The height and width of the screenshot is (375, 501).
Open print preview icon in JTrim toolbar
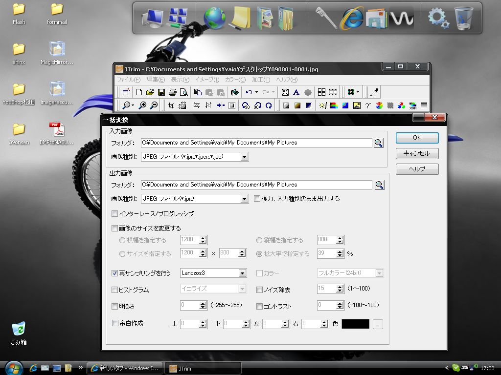coord(184,92)
